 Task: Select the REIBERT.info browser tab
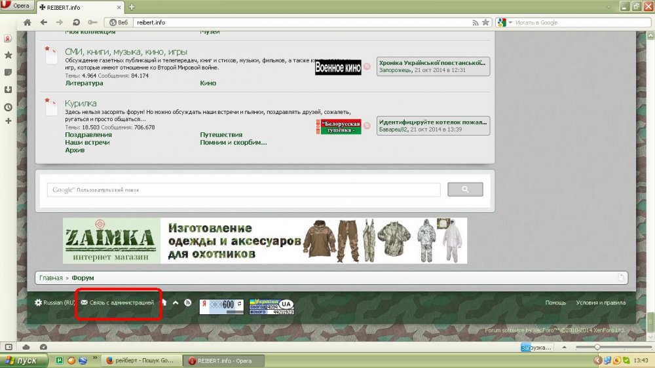click(x=79, y=7)
